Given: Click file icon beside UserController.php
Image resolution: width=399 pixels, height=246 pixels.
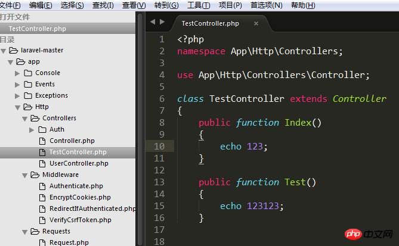Looking at the screenshot, I should (42, 164).
